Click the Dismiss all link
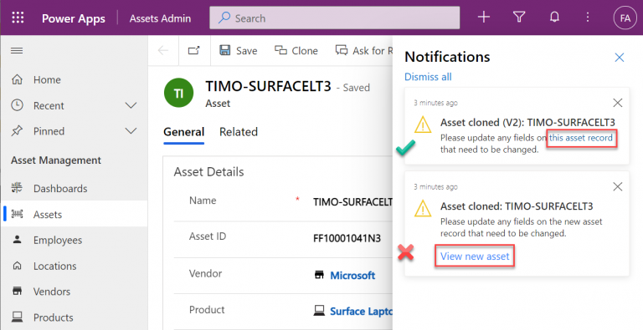 pyautogui.click(x=428, y=77)
